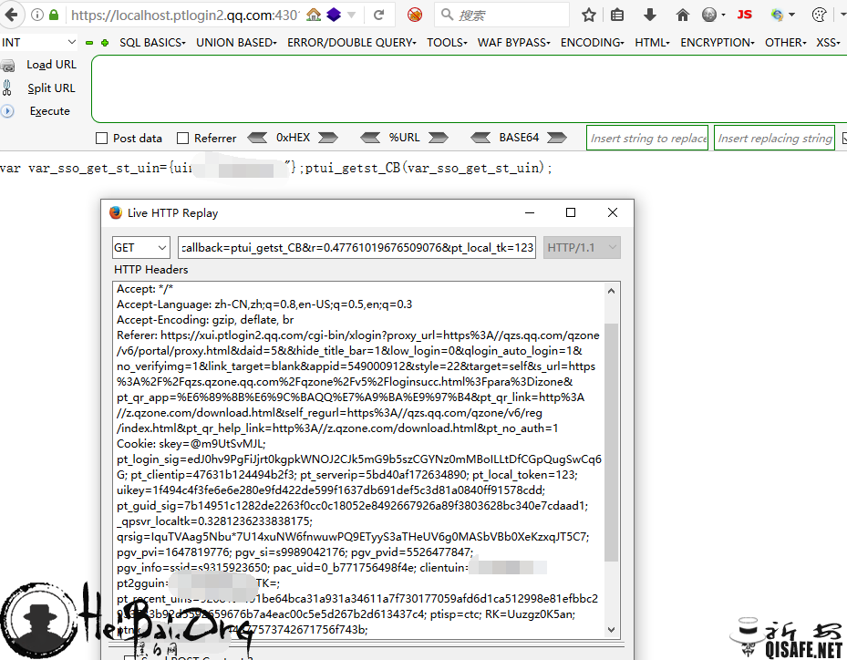Maximize the Live HTTP Replay window

click(x=571, y=212)
